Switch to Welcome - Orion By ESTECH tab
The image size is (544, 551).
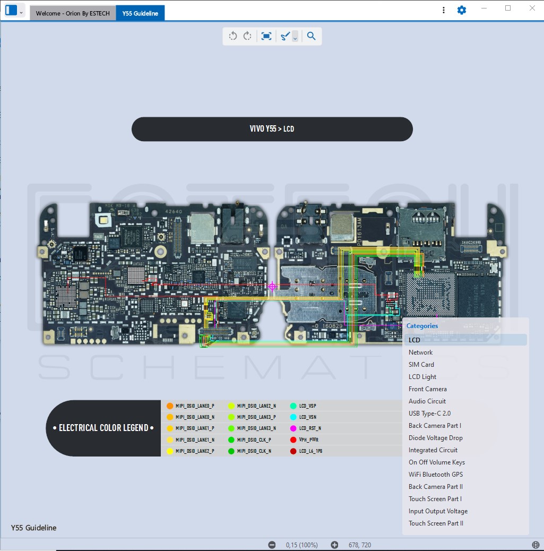point(73,13)
